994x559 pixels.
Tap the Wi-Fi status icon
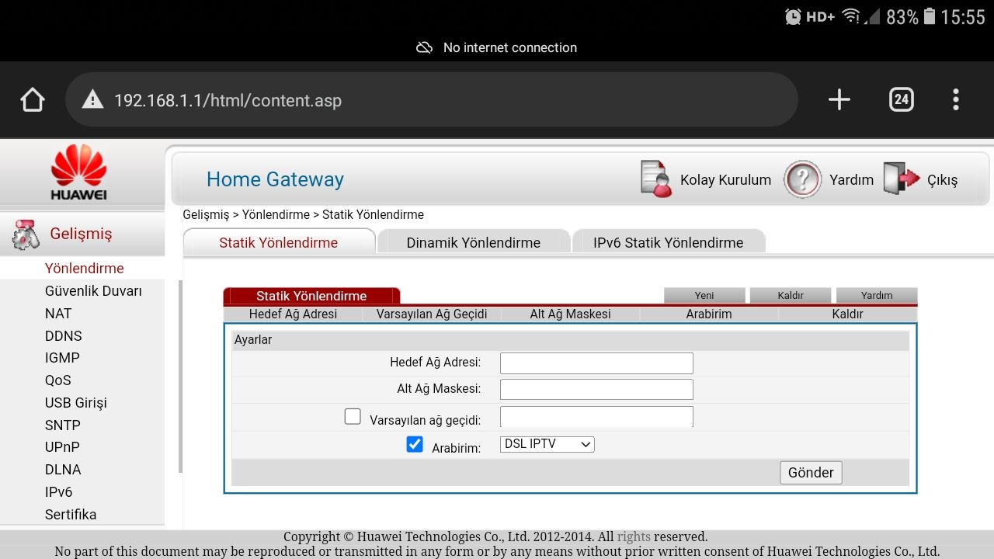(851, 16)
